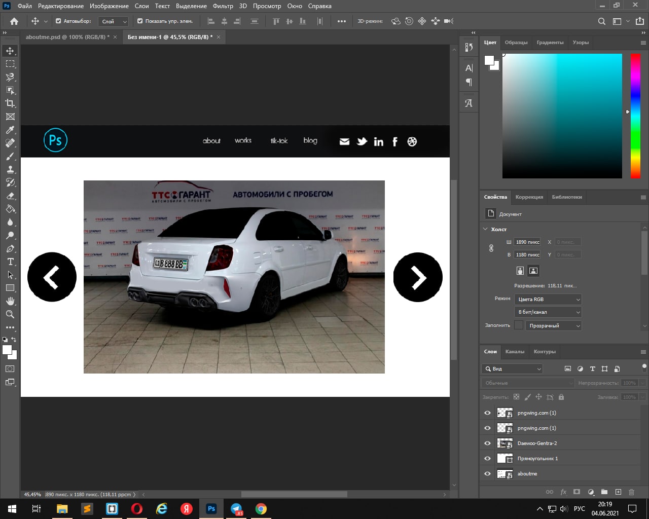The image size is (649, 519).
Task: Open layer effects fx icon
Action: 563,492
